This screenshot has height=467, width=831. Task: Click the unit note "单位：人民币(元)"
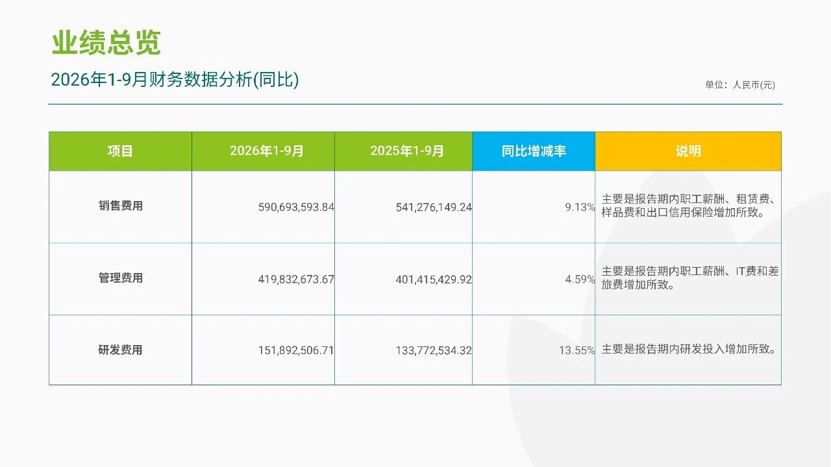pos(740,85)
